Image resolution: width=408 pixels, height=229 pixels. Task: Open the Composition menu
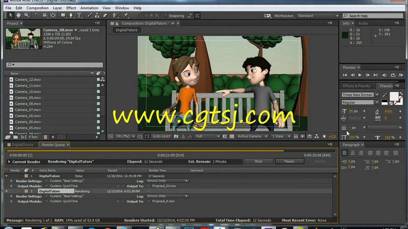(x=37, y=8)
